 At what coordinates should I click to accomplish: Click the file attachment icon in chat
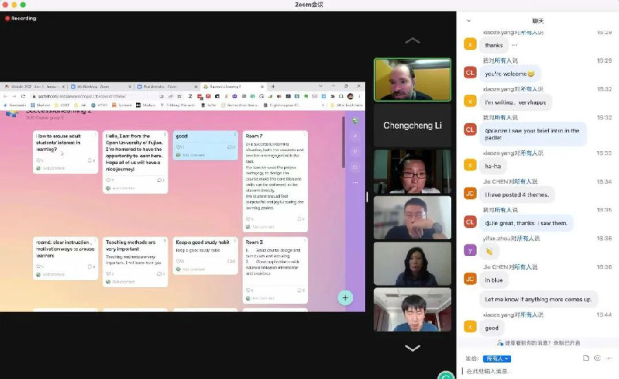point(586,358)
